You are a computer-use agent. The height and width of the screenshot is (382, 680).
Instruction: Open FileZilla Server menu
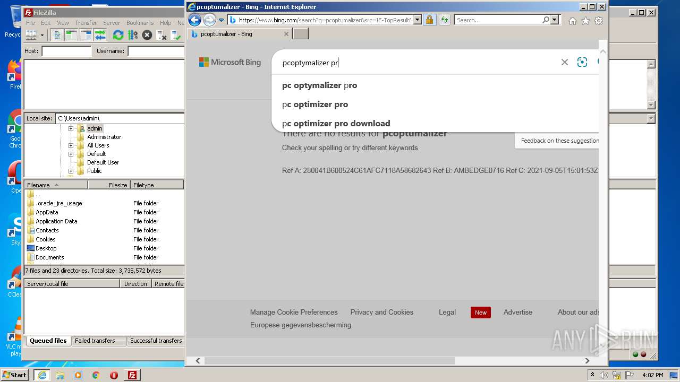click(112, 23)
